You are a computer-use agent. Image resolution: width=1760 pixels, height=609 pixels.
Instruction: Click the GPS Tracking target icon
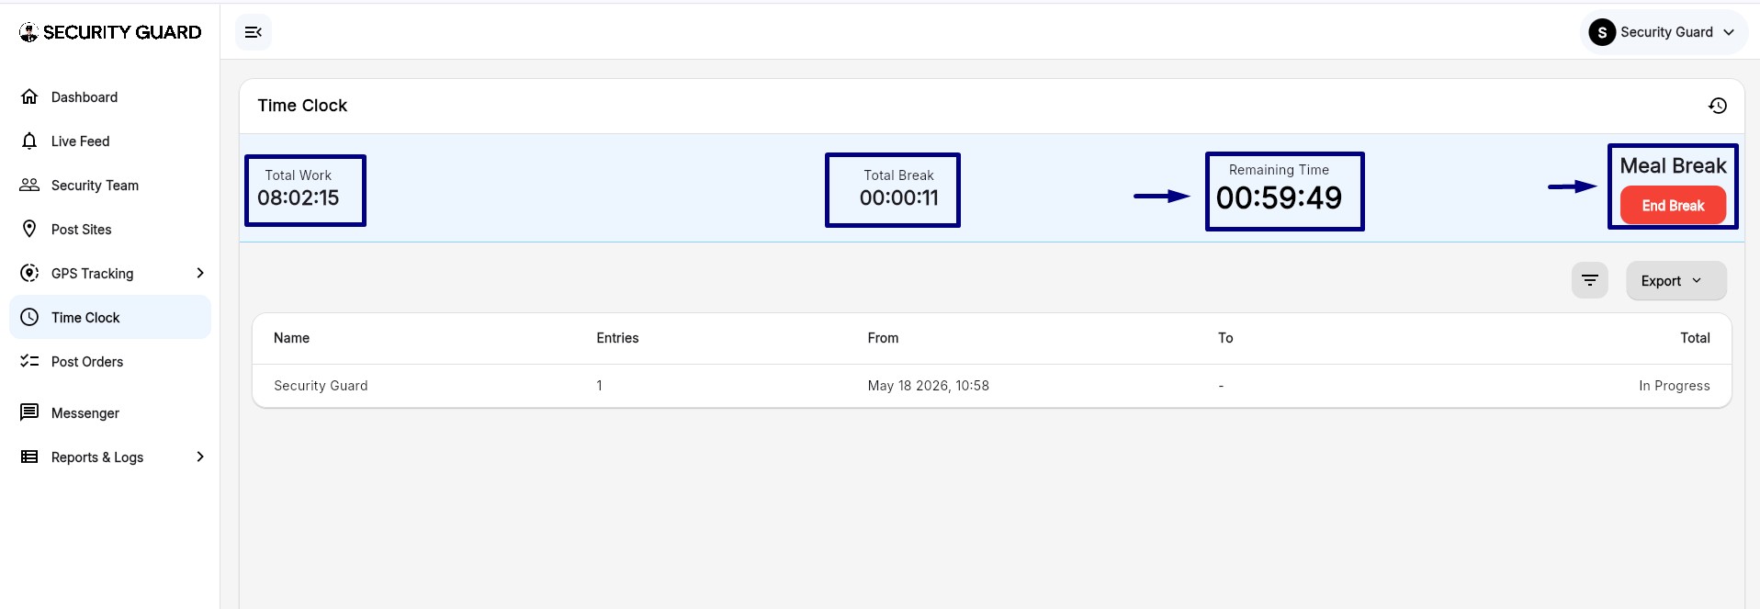coord(29,273)
